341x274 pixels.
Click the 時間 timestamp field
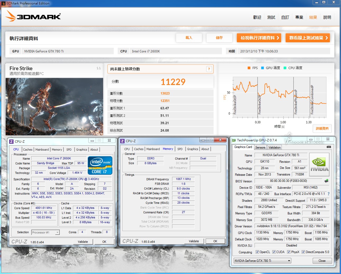point(284,51)
